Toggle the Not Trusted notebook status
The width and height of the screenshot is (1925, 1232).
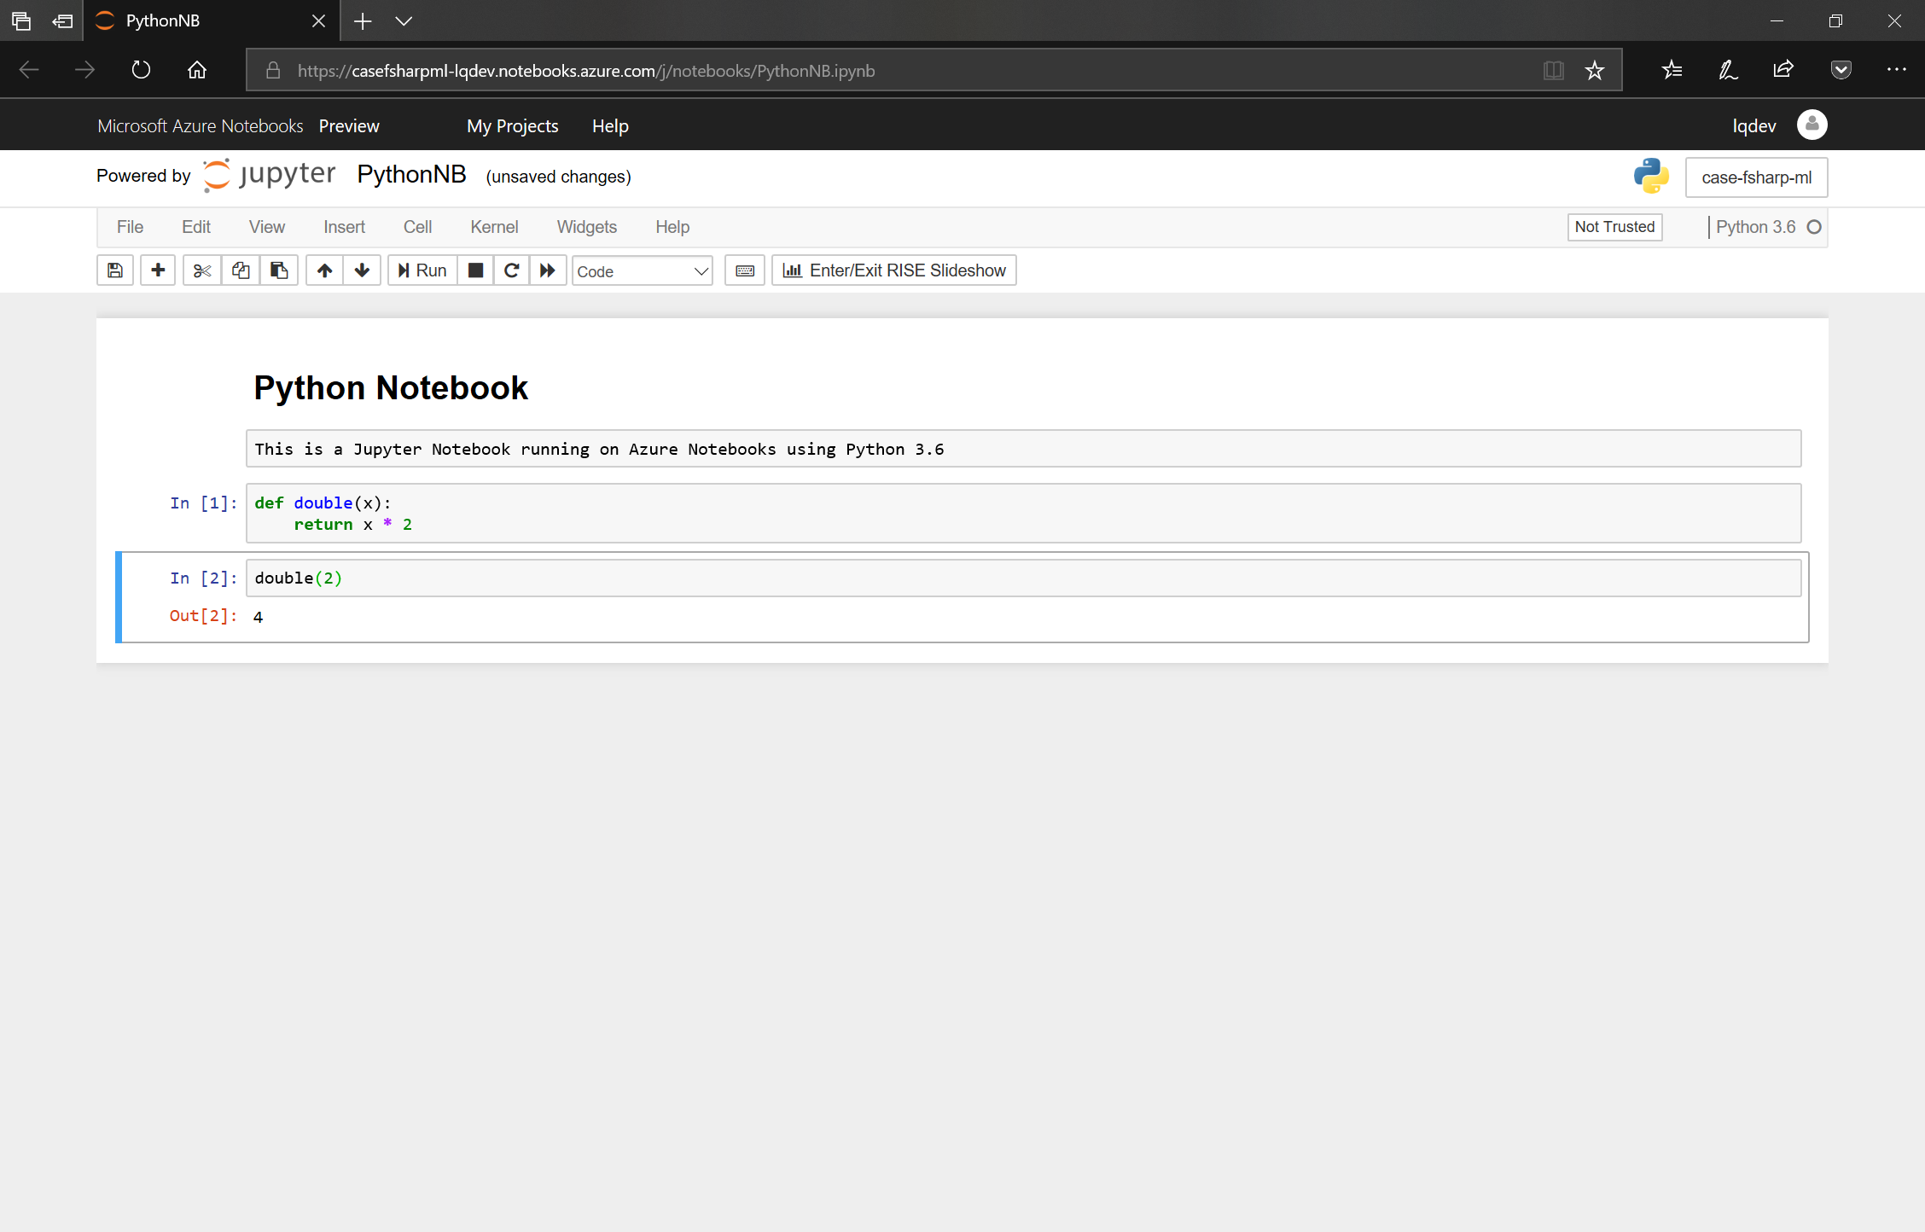[1614, 227]
